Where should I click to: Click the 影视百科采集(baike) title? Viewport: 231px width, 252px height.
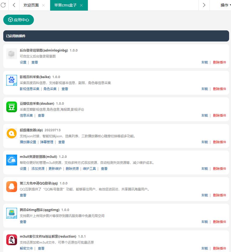tap(35, 77)
